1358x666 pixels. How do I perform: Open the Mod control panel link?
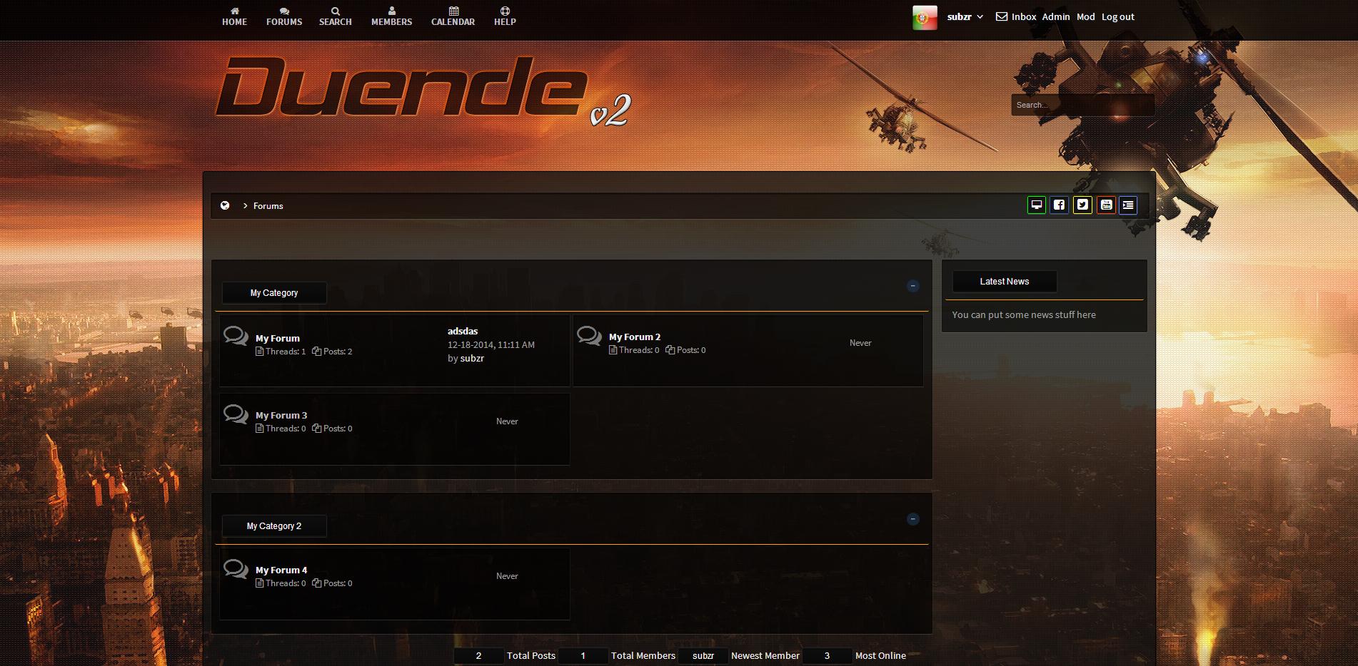click(x=1086, y=16)
